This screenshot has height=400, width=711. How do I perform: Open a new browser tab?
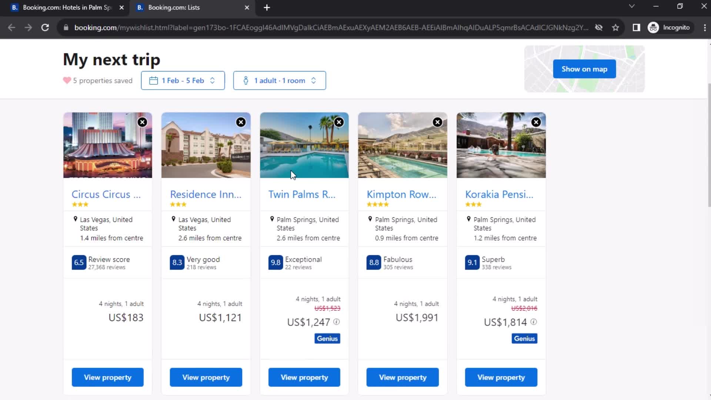(267, 7)
